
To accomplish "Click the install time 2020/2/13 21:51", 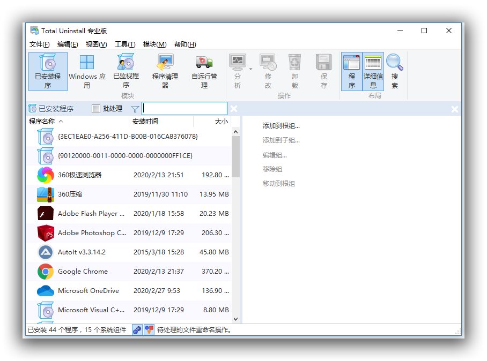I will pos(158,175).
